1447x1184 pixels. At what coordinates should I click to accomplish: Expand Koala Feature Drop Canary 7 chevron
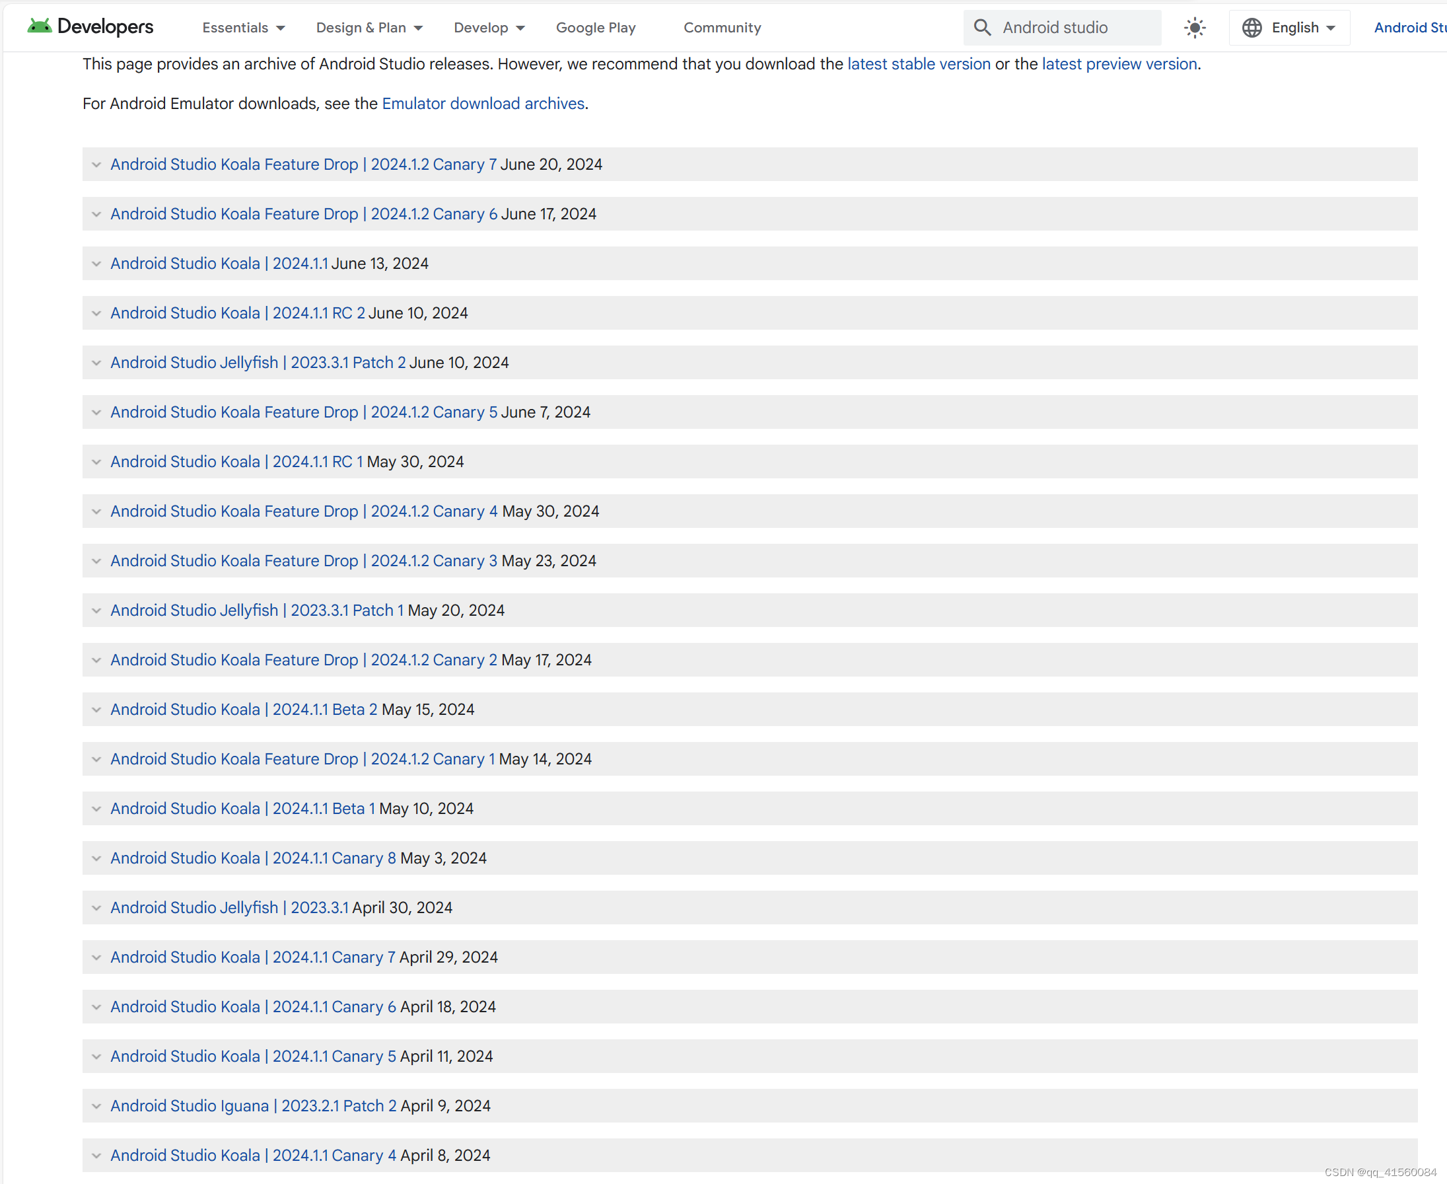click(96, 165)
